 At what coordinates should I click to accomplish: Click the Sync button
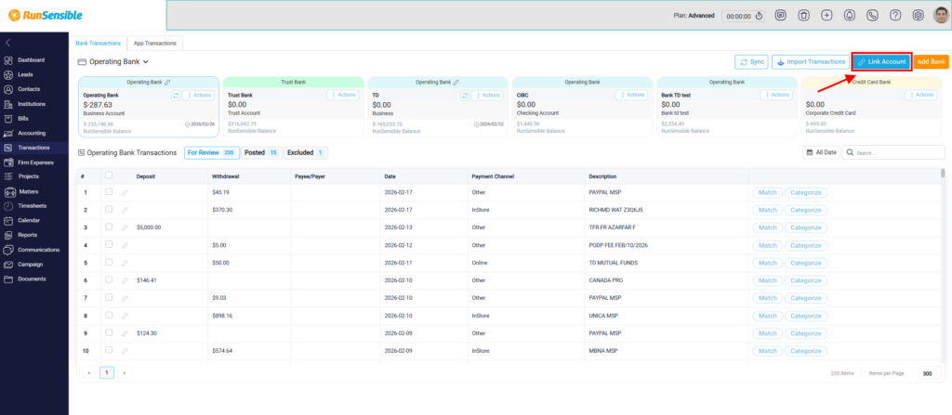click(751, 62)
